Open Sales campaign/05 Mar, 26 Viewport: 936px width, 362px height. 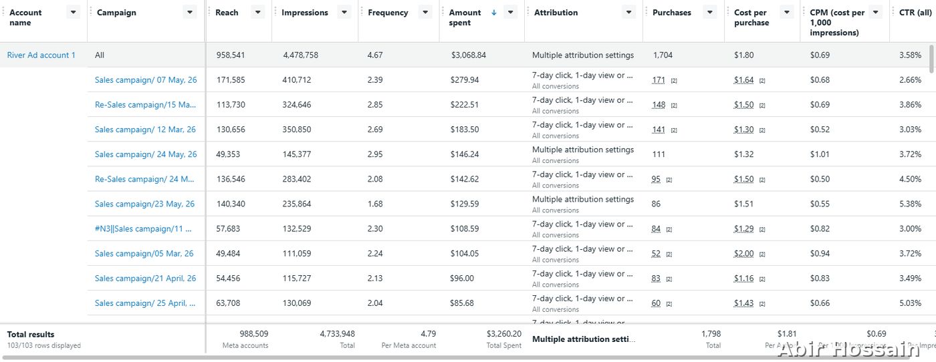[144, 253]
